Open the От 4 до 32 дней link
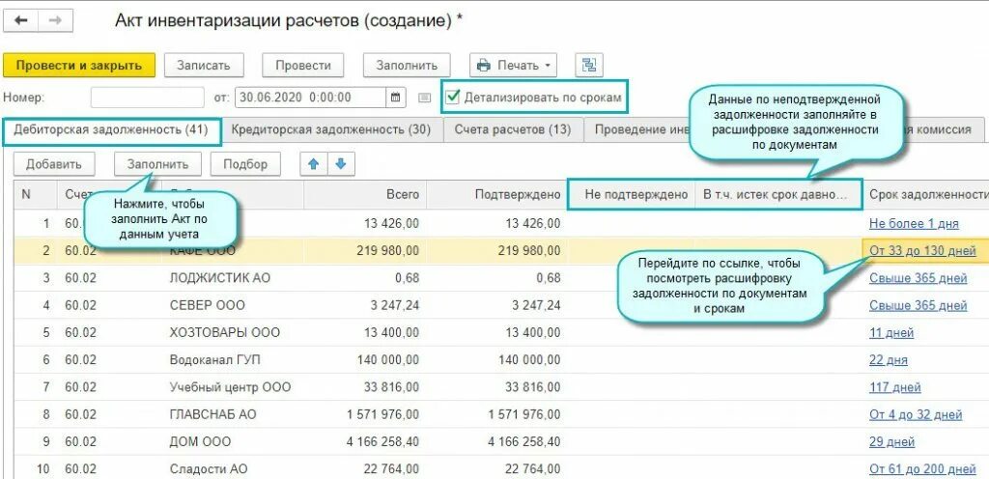The width and height of the screenshot is (989, 479). (916, 414)
